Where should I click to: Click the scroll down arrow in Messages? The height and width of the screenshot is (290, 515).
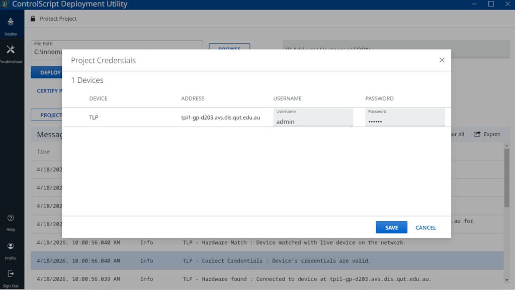click(506, 279)
